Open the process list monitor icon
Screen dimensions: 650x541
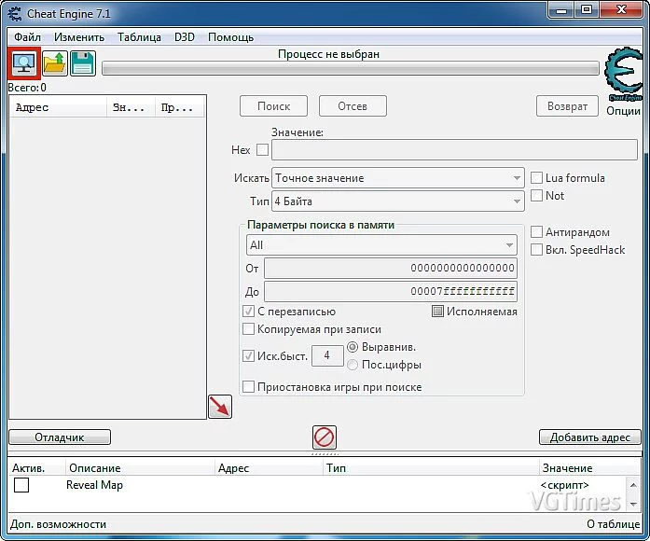24,63
